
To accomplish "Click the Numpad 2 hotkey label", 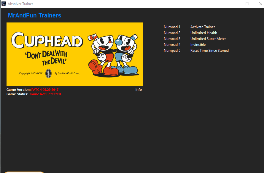I will 172,33.
